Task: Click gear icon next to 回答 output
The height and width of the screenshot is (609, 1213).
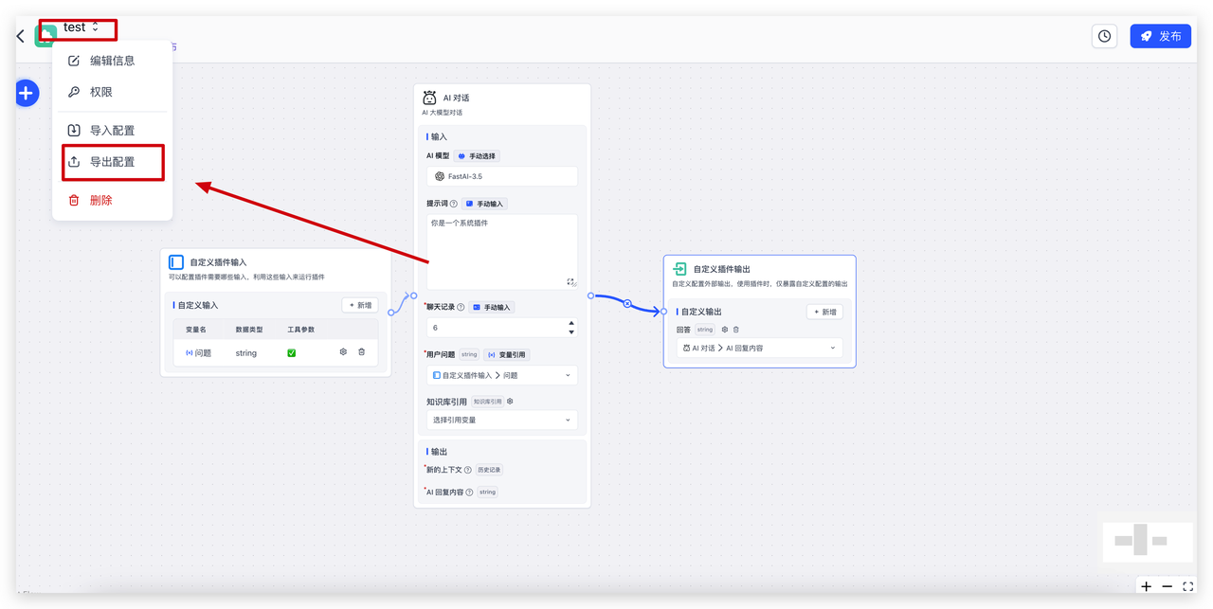Action: pos(725,330)
